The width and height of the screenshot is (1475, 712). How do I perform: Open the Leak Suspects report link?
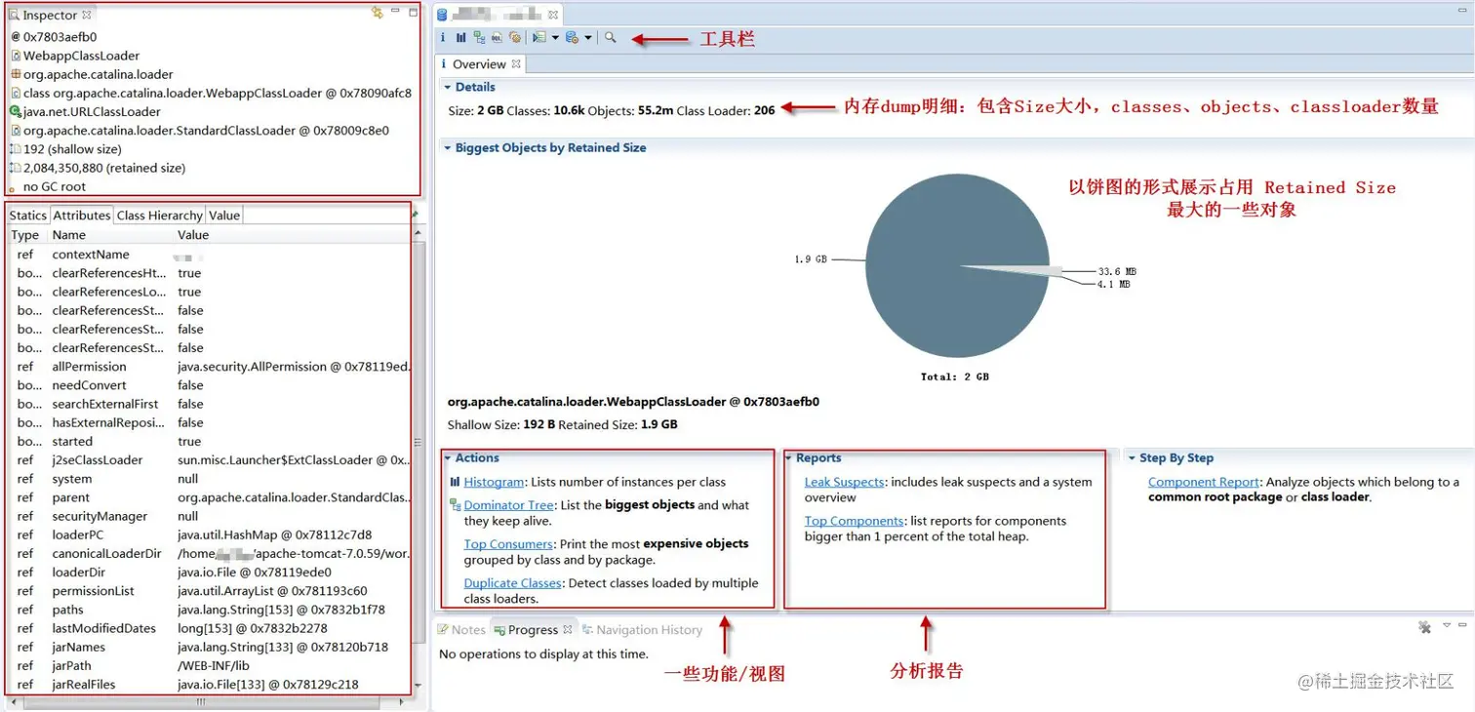(x=844, y=482)
